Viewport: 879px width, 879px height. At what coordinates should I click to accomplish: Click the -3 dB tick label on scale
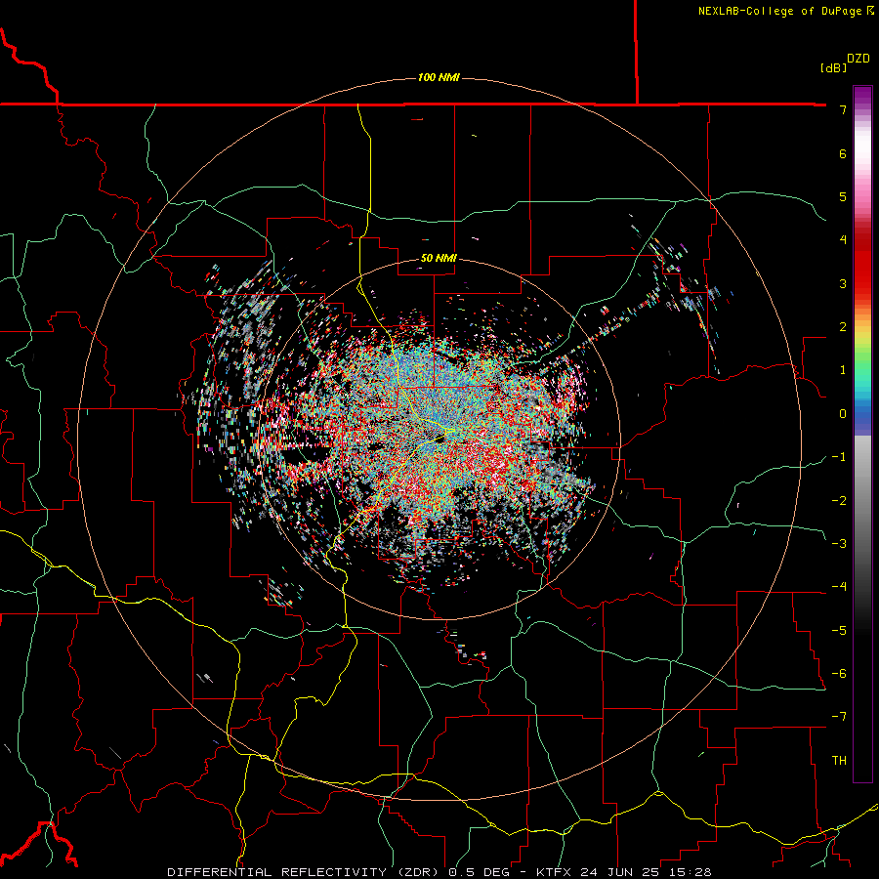pyautogui.click(x=839, y=544)
